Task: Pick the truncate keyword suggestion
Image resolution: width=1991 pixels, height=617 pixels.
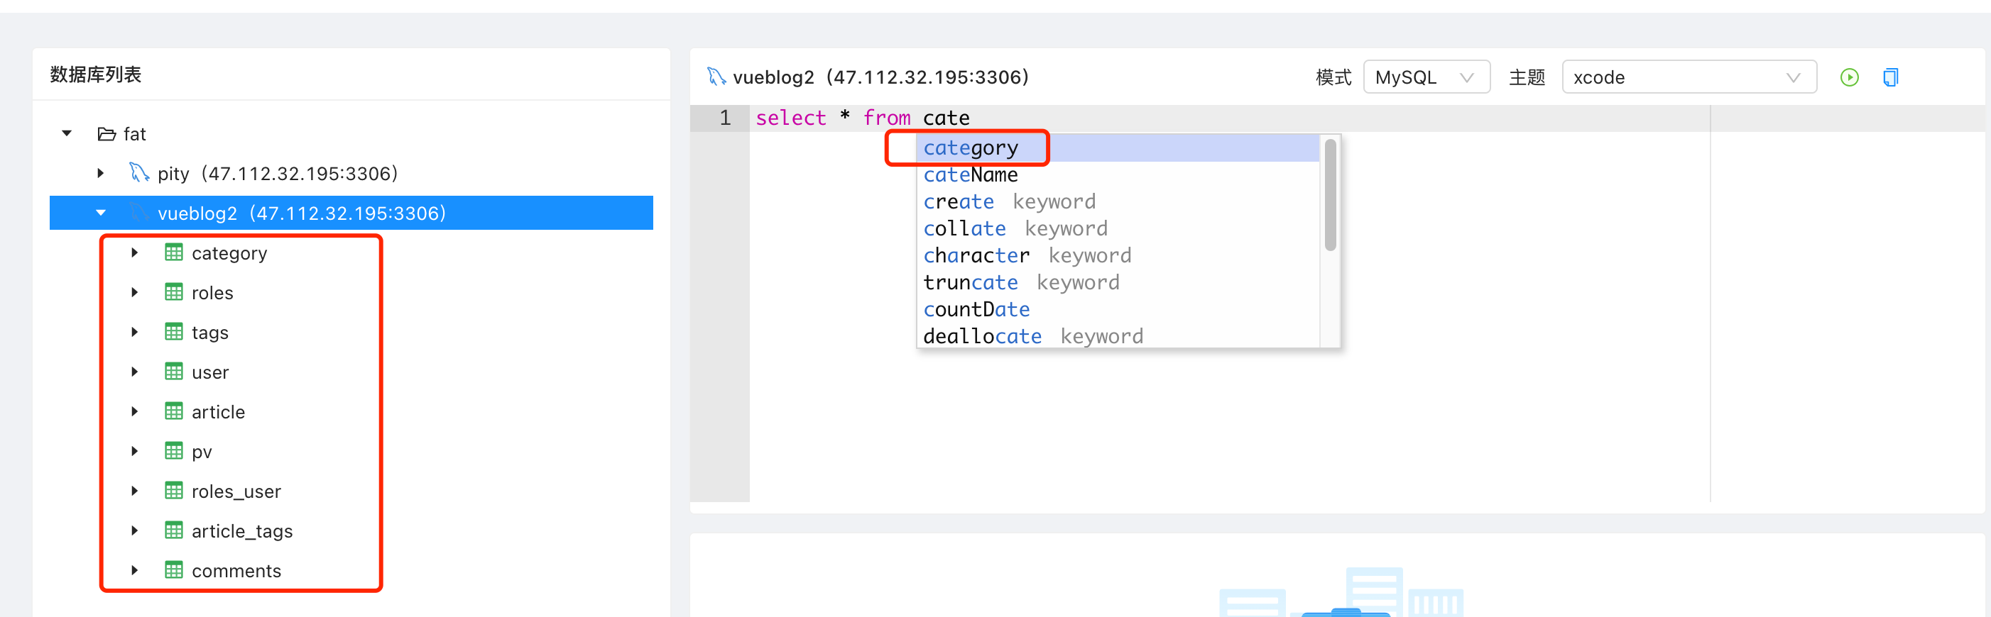Action: [1118, 283]
